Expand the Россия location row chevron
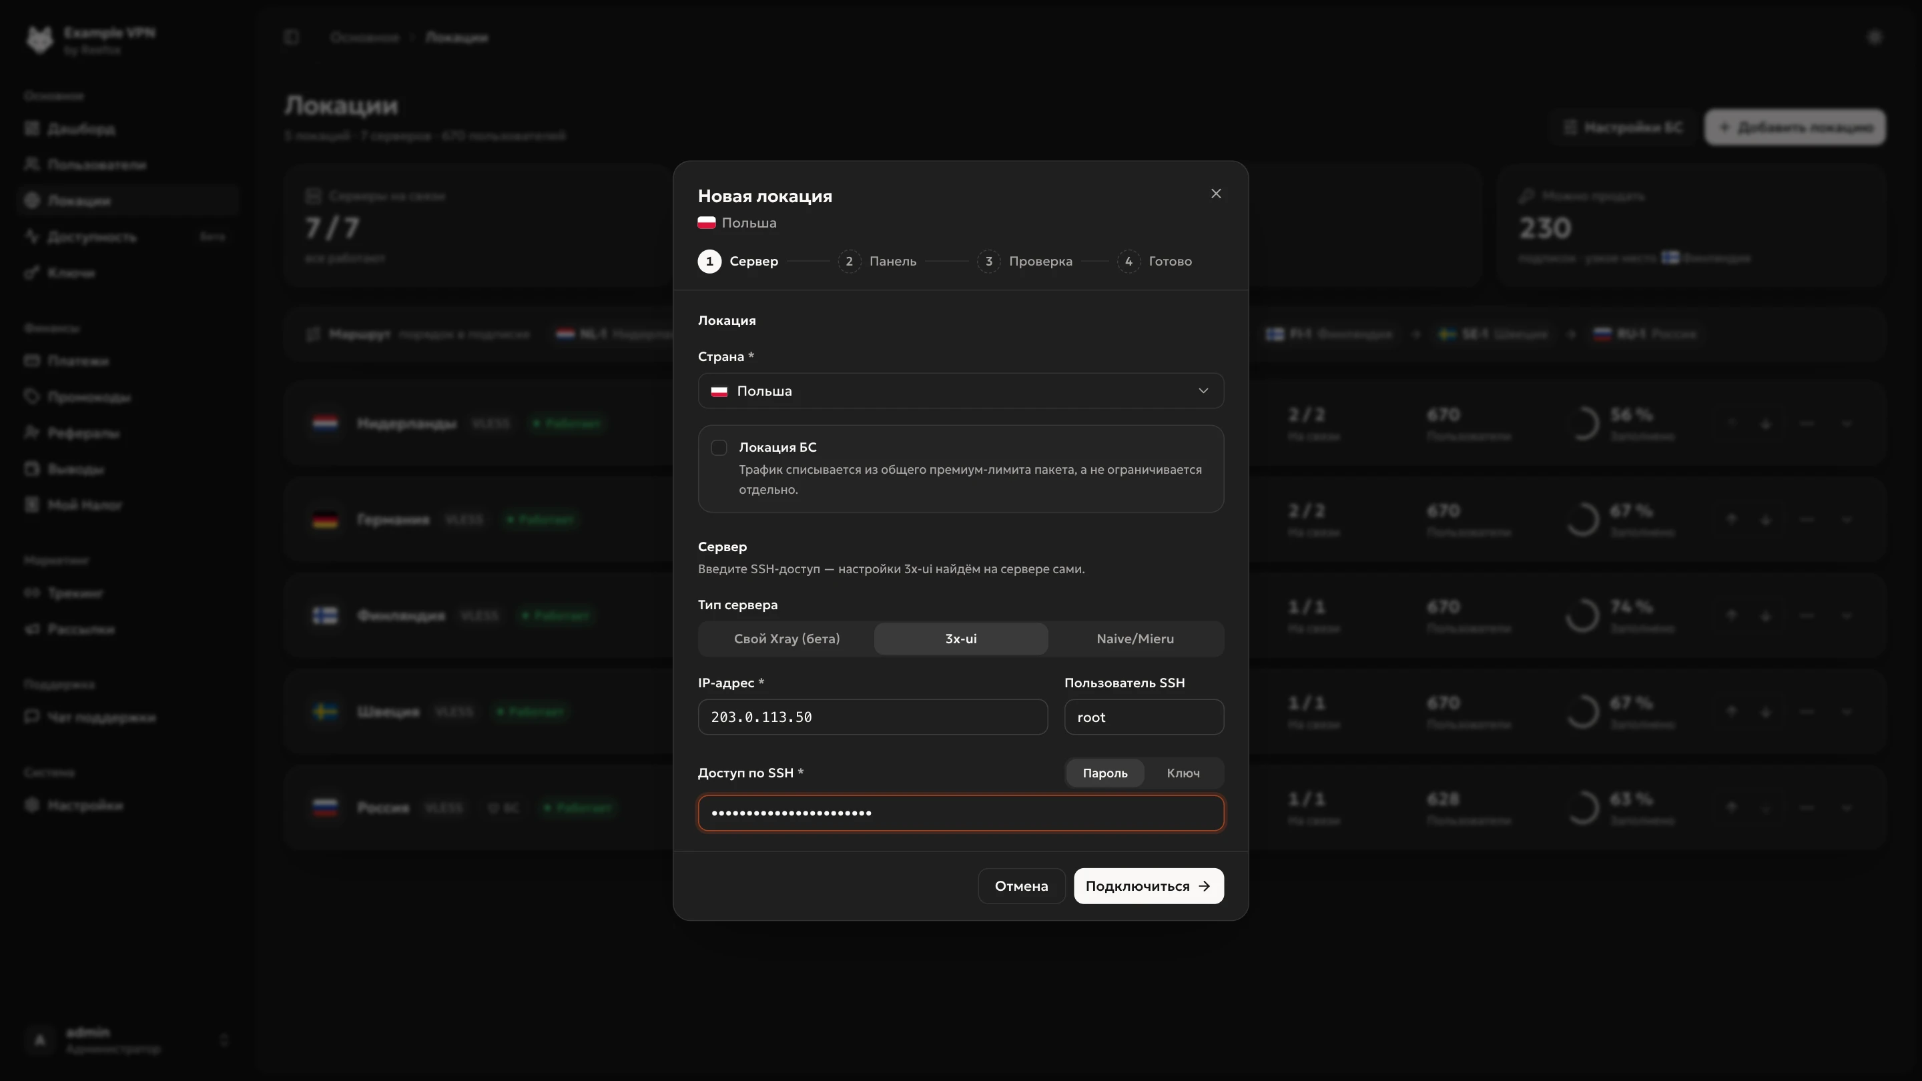Viewport: 1922px width, 1081px height. tap(1847, 807)
